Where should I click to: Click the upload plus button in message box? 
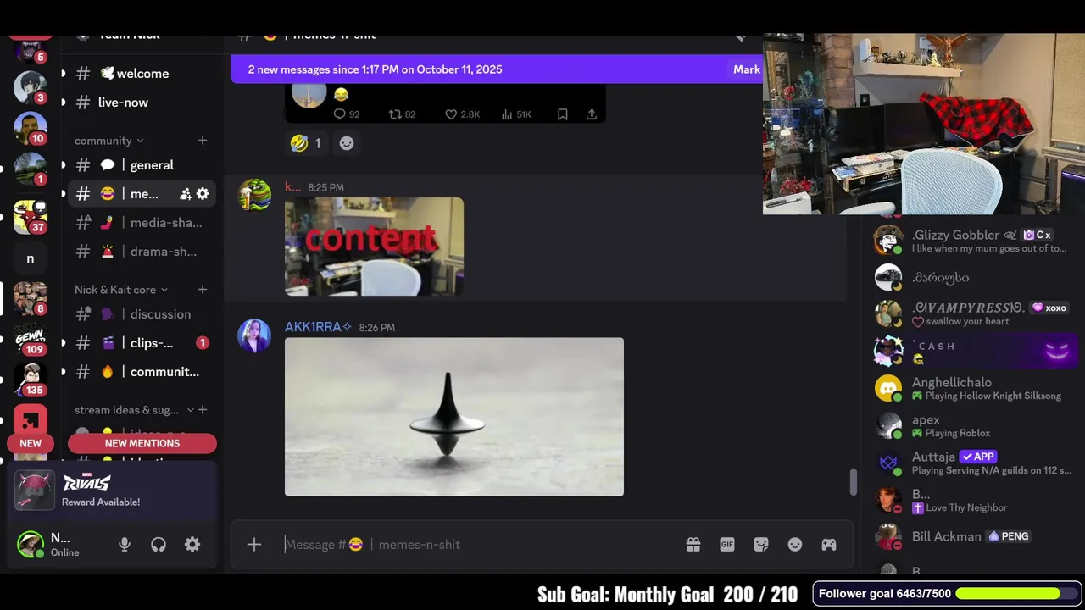[254, 545]
